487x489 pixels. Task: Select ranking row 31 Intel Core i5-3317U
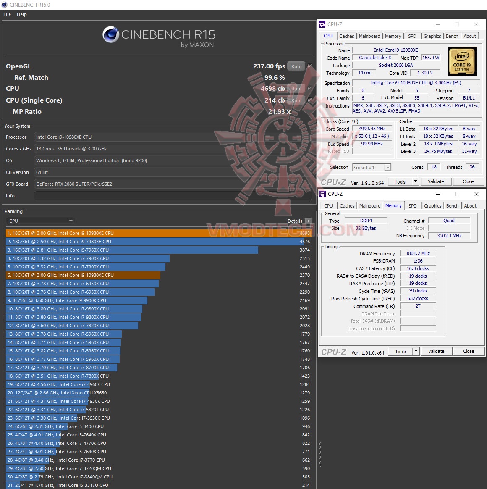[x=158, y=486]
